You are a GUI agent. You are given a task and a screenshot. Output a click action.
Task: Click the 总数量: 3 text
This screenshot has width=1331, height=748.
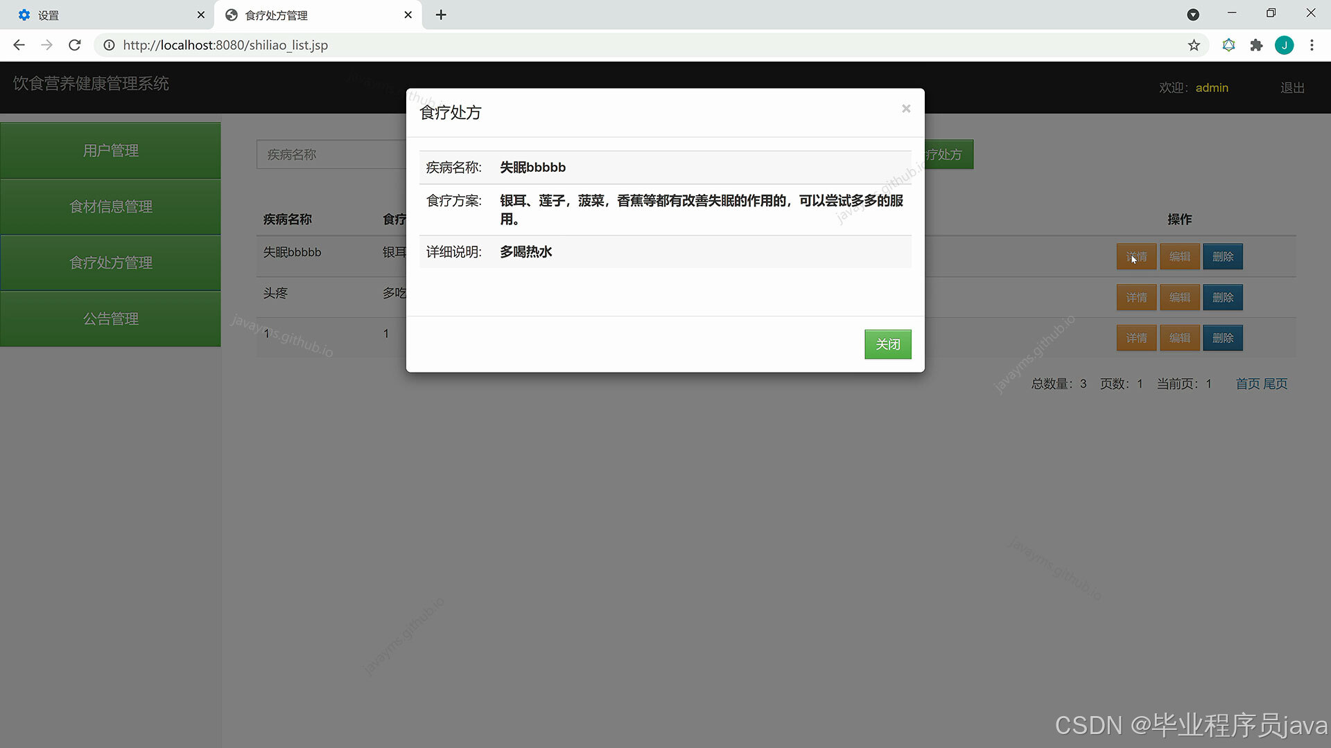(x=1059, y=384)
